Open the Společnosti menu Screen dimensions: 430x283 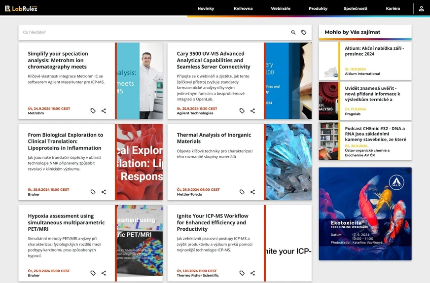(356, 8)
